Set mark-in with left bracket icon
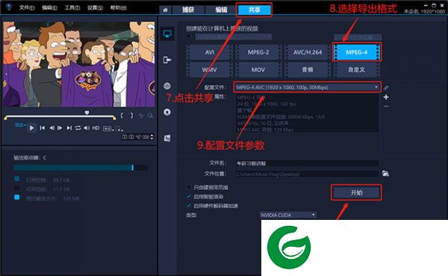This screenshot has height=276, width=448. pos(122,115)
